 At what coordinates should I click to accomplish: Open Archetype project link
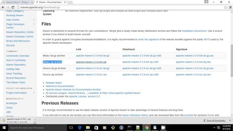(12, 103)
